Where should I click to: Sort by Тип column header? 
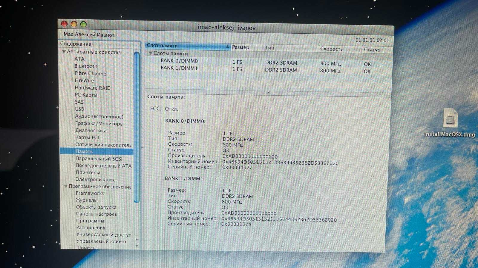[x=291, y=48]
